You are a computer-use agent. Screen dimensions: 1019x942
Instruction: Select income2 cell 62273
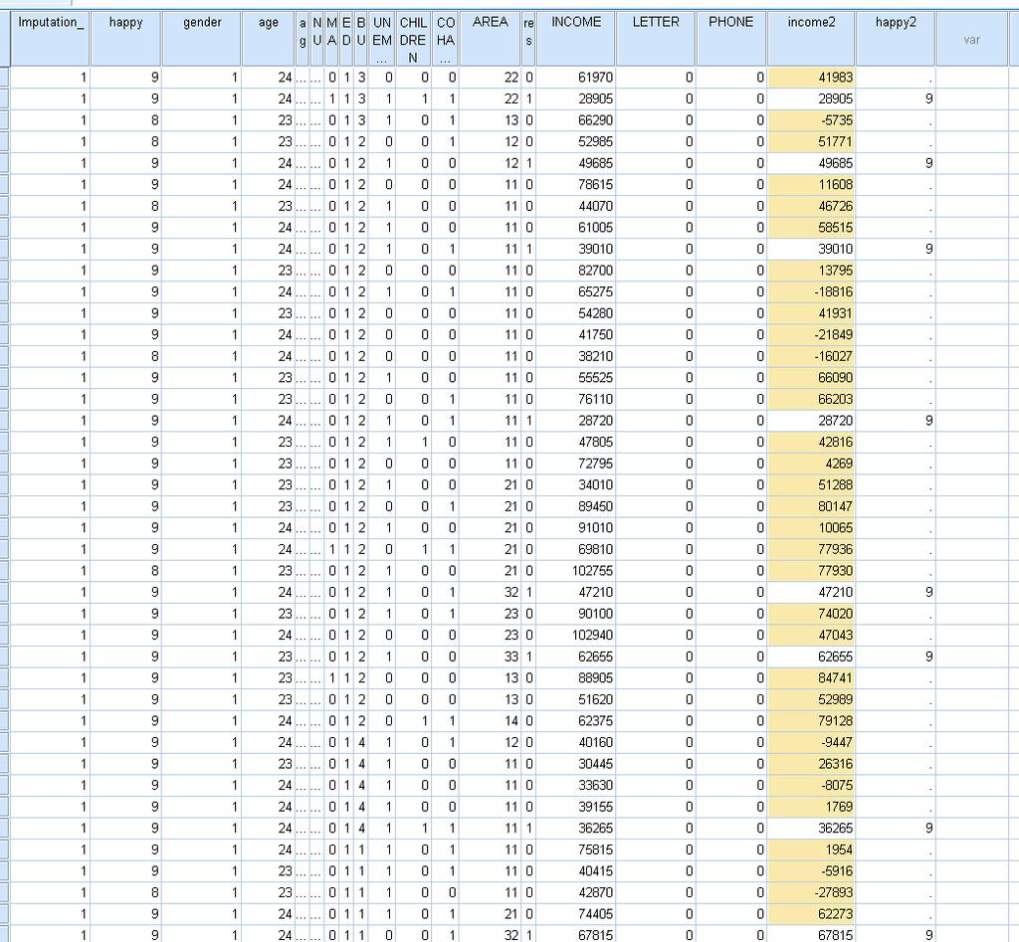[811, 913]
